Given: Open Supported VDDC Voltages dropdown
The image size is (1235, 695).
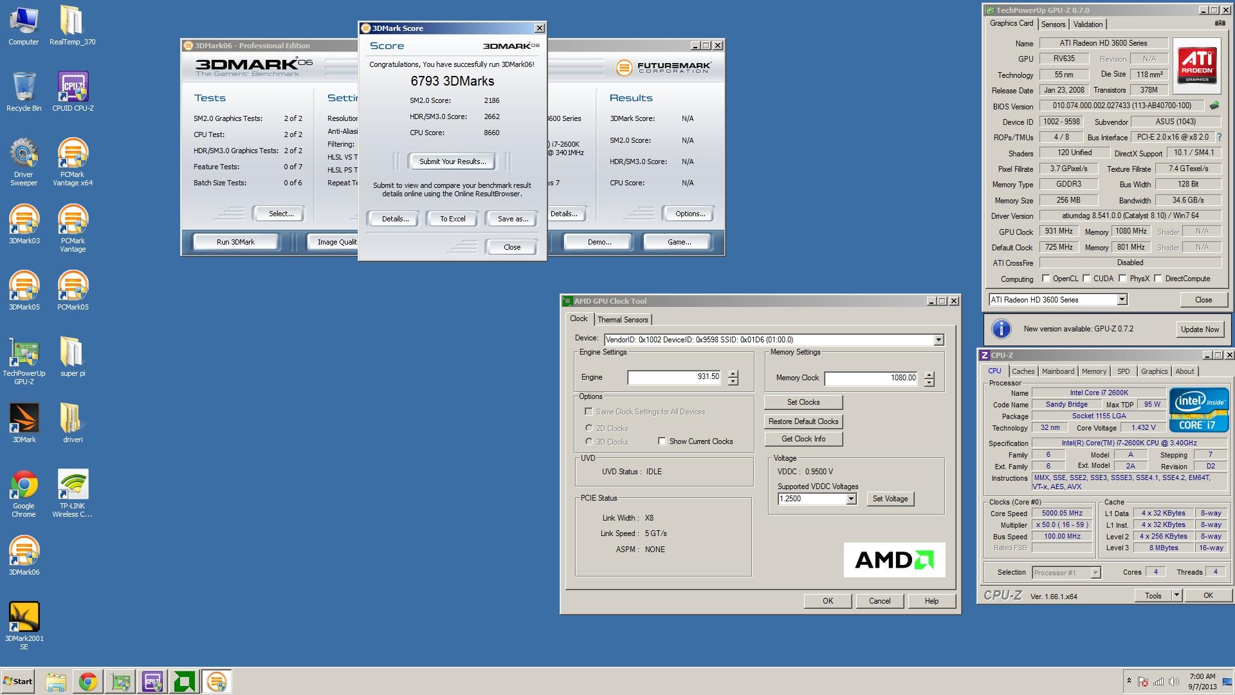Looking at the screenshot, I should tap(851, 499).
